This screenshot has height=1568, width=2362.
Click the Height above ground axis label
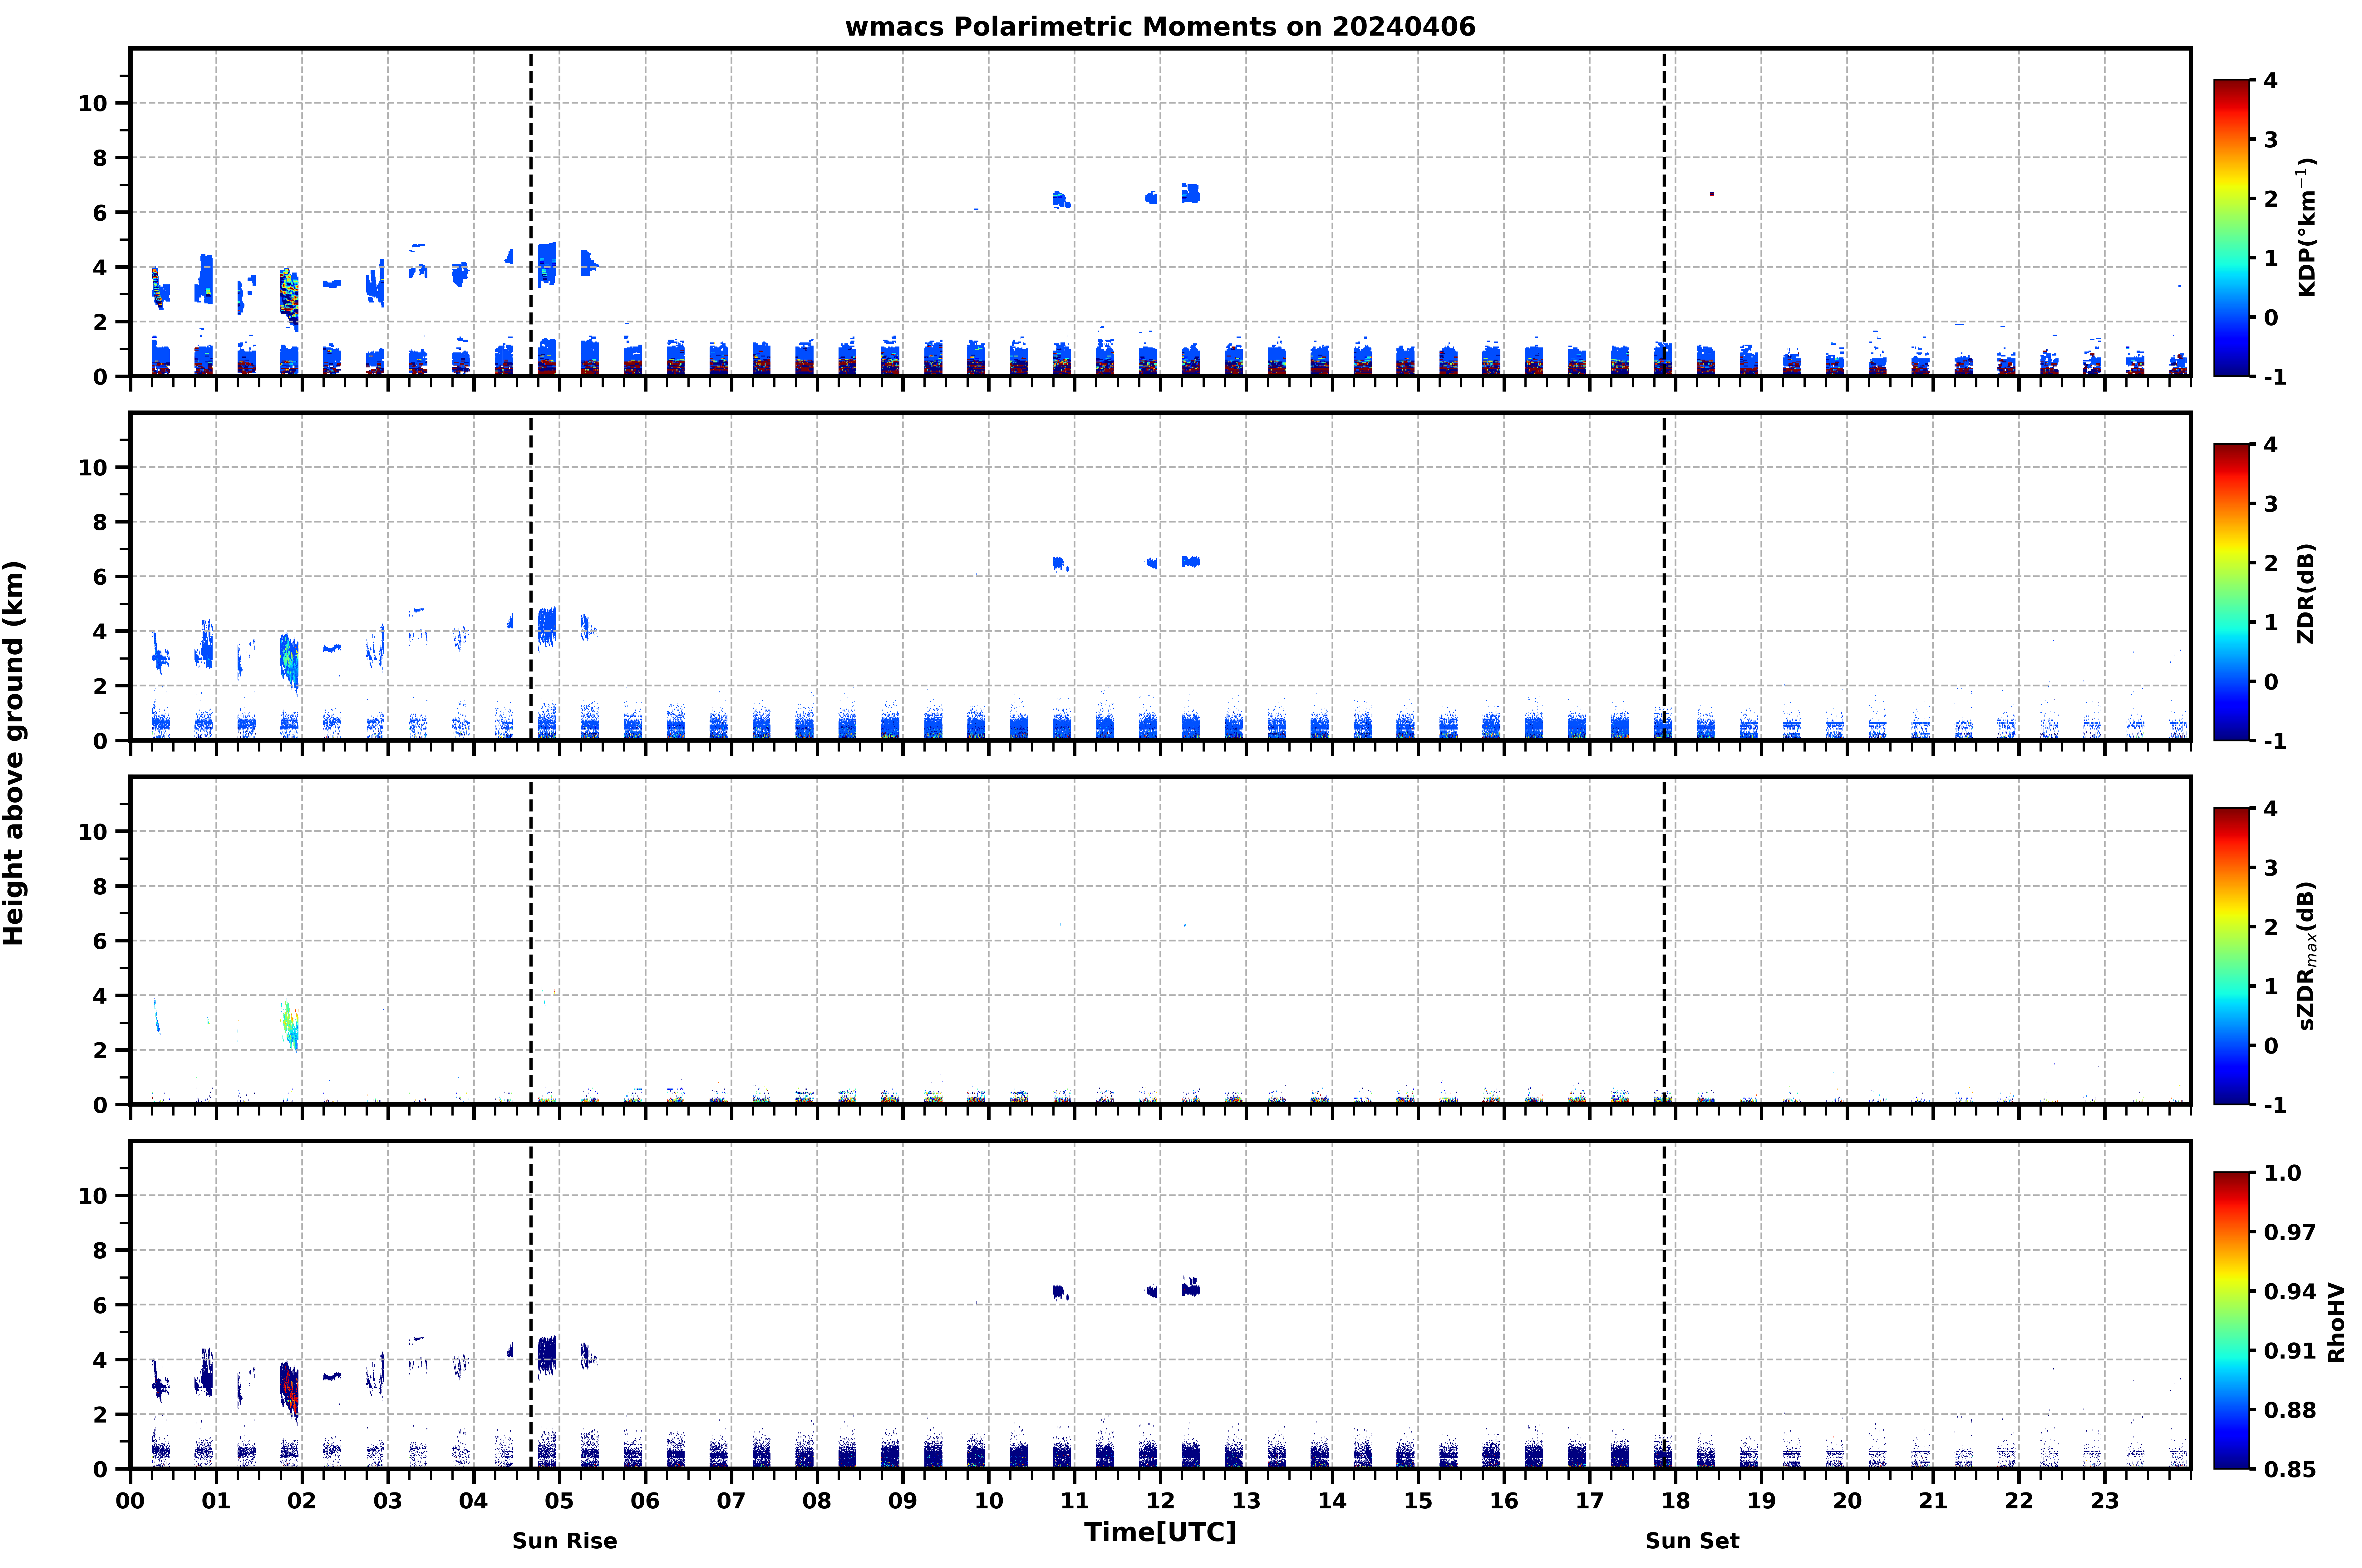(14, 753)
